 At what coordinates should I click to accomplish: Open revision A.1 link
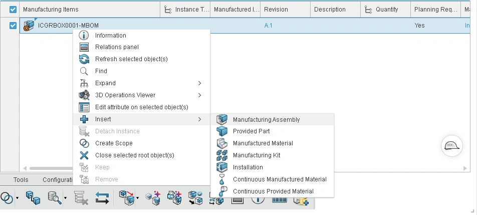pos(268,26)
